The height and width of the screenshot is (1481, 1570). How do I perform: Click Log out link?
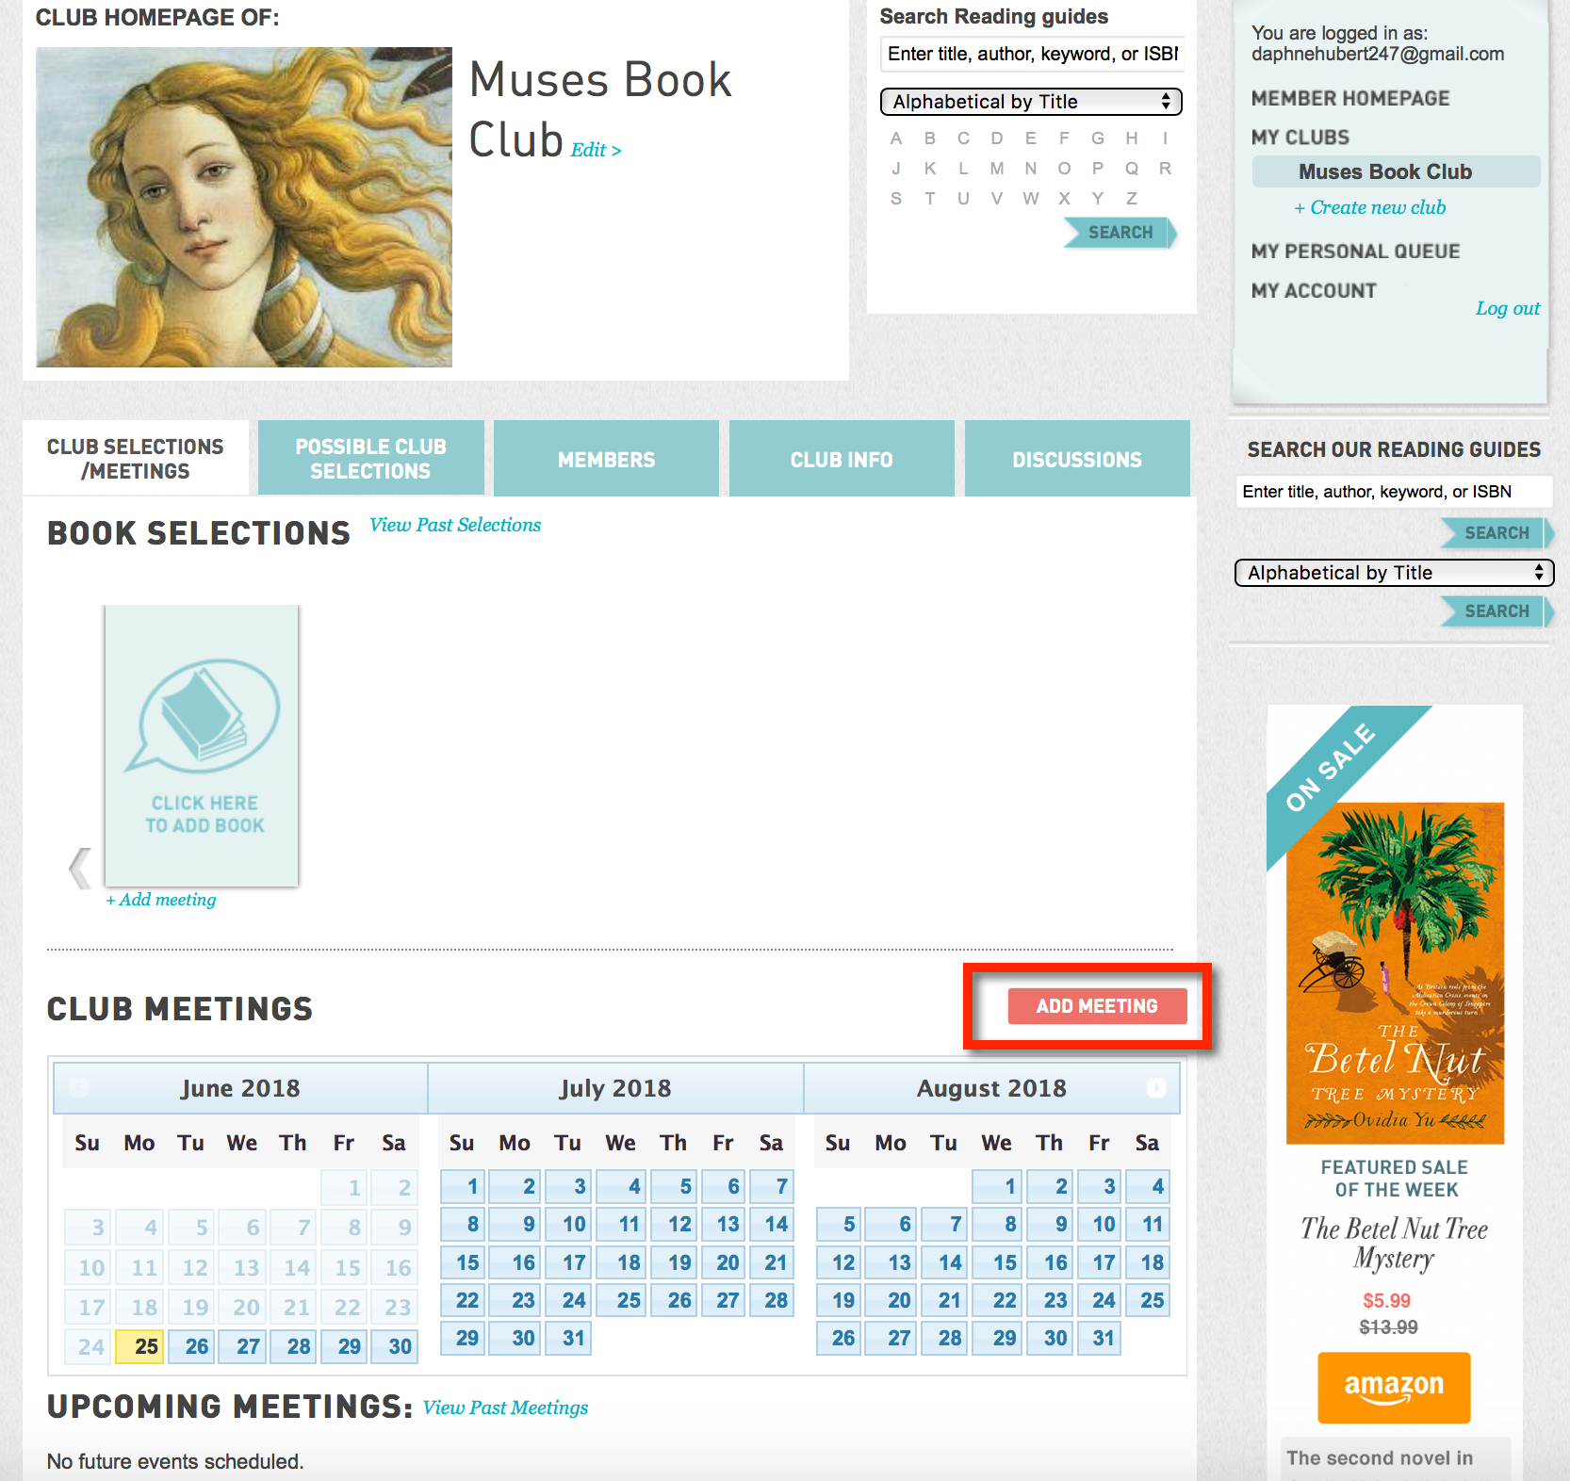tap(1506, 308)
